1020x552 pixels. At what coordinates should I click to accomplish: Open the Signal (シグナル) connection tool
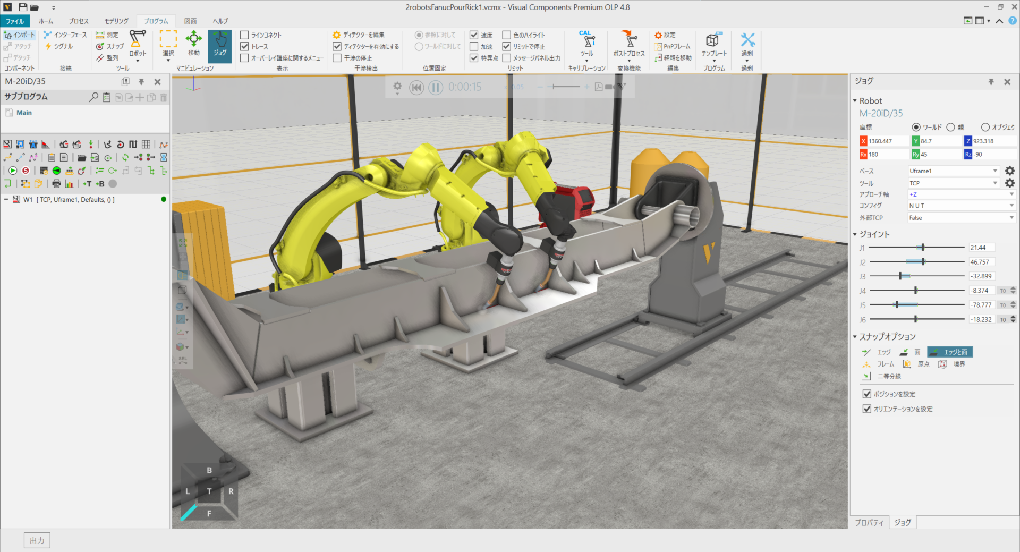coord(59,46)
